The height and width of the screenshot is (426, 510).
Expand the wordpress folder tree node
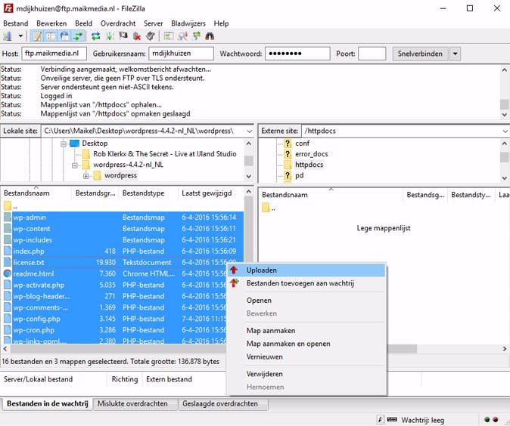86,176
